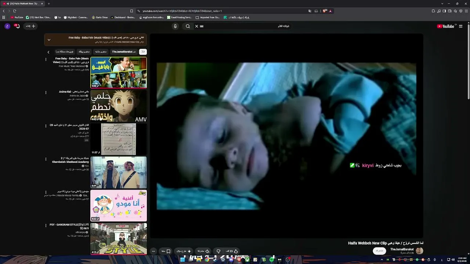Bookmark this page via the address bar icon
This screenshot has width=470, height=264.
(x=131, y=11)
